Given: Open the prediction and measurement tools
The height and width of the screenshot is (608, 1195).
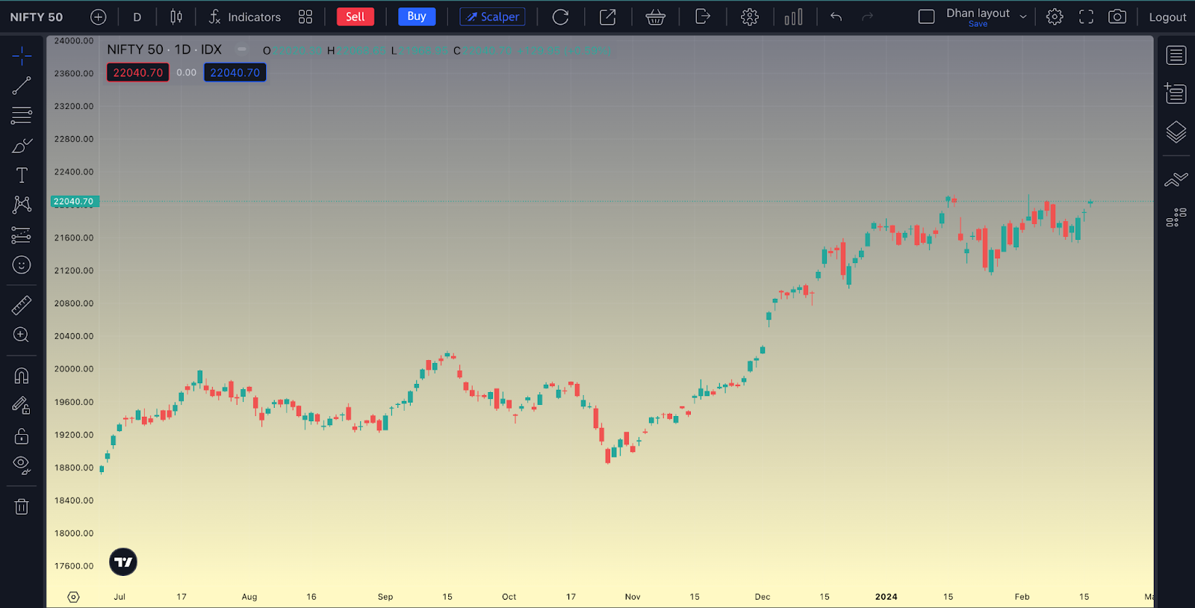Looking at the screenshot, I should click(x=22, y=235).
